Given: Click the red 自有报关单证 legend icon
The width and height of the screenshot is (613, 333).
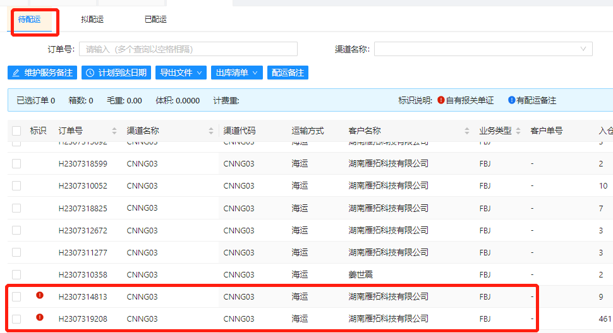Looking at the screenshot, I should tap(440, 100).
